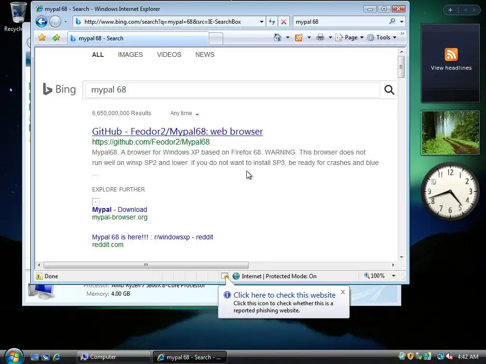This screenshot has width=486, height=364.
Task: Switch to Computer taskbar button
Action: coord(113,357)
